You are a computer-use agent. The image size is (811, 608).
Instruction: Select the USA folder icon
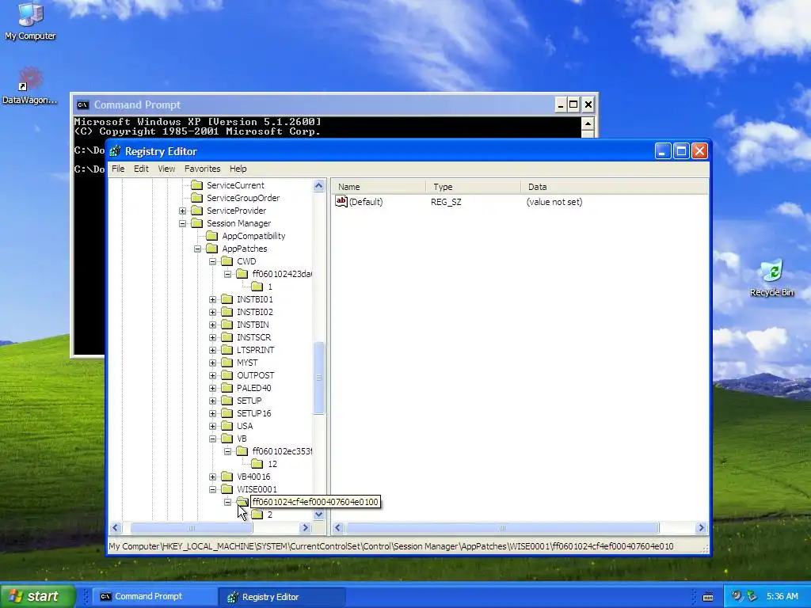227,426
